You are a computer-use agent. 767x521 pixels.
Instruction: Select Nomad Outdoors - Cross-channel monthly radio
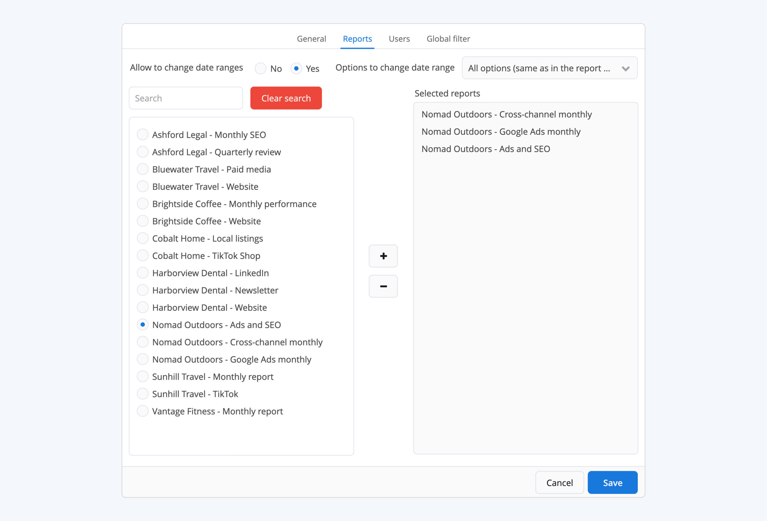(x=143, y=342)
